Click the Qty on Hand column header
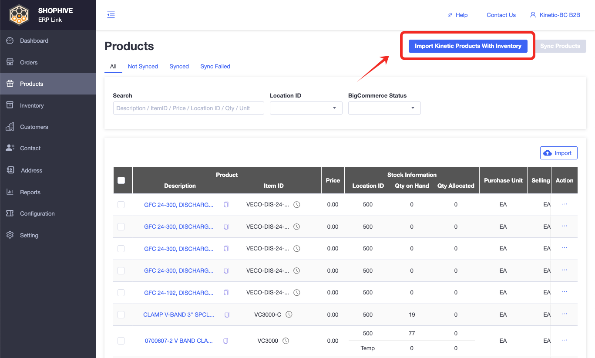The width and height of the screenshot is (595, 358). click(x=412, y=186)
